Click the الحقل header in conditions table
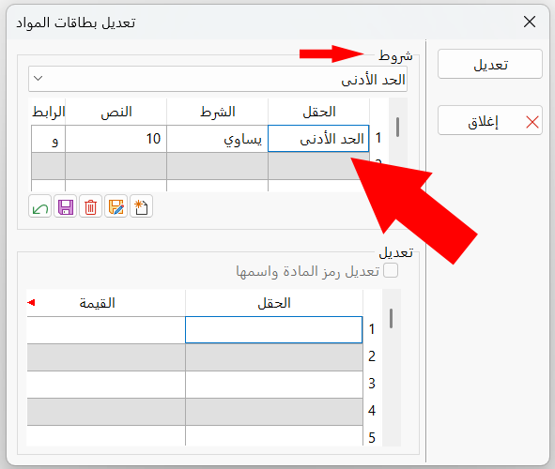The image size is (555, 469). pos(319,112)
